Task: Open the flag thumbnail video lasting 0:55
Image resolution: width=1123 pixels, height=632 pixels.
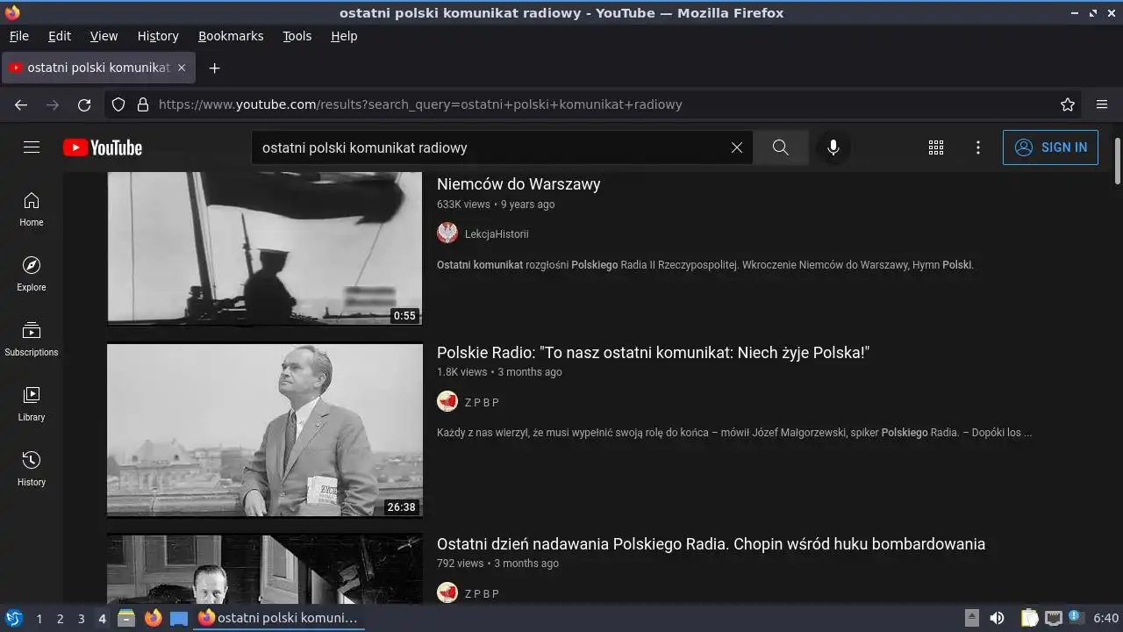Action: tap(265, 248)
